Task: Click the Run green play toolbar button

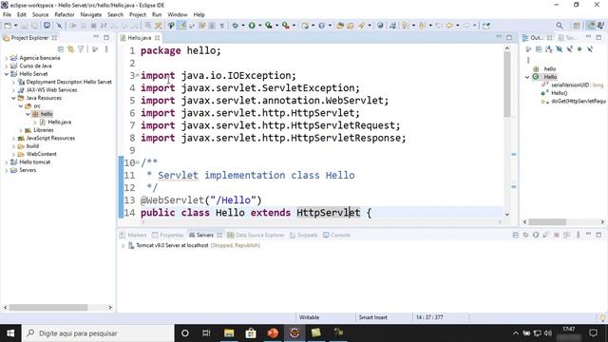Action: [252, 26]
